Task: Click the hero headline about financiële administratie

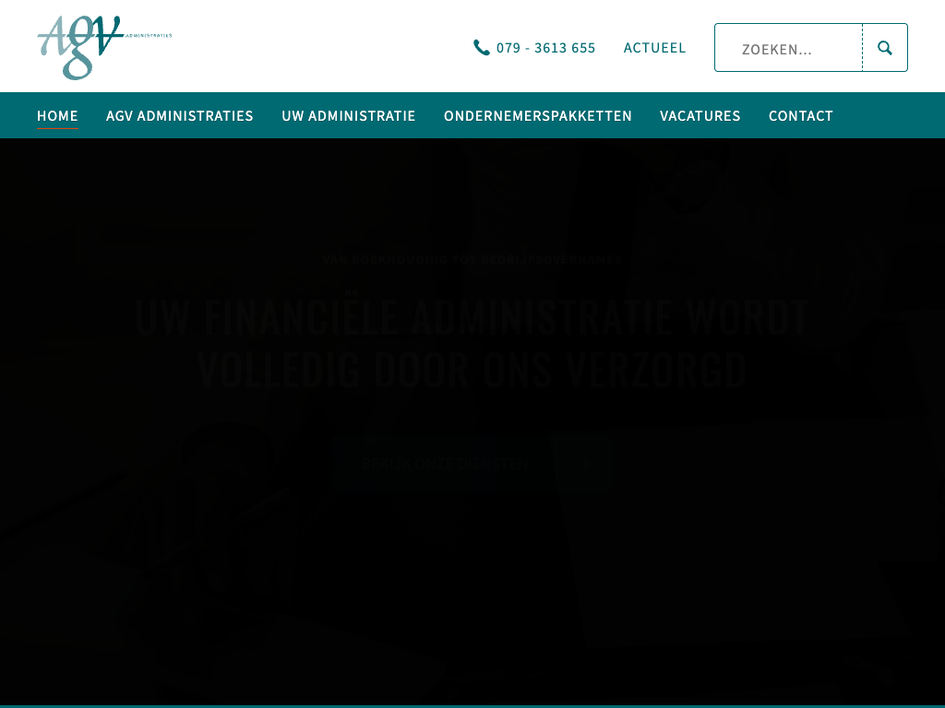Action: coord(472,343)
